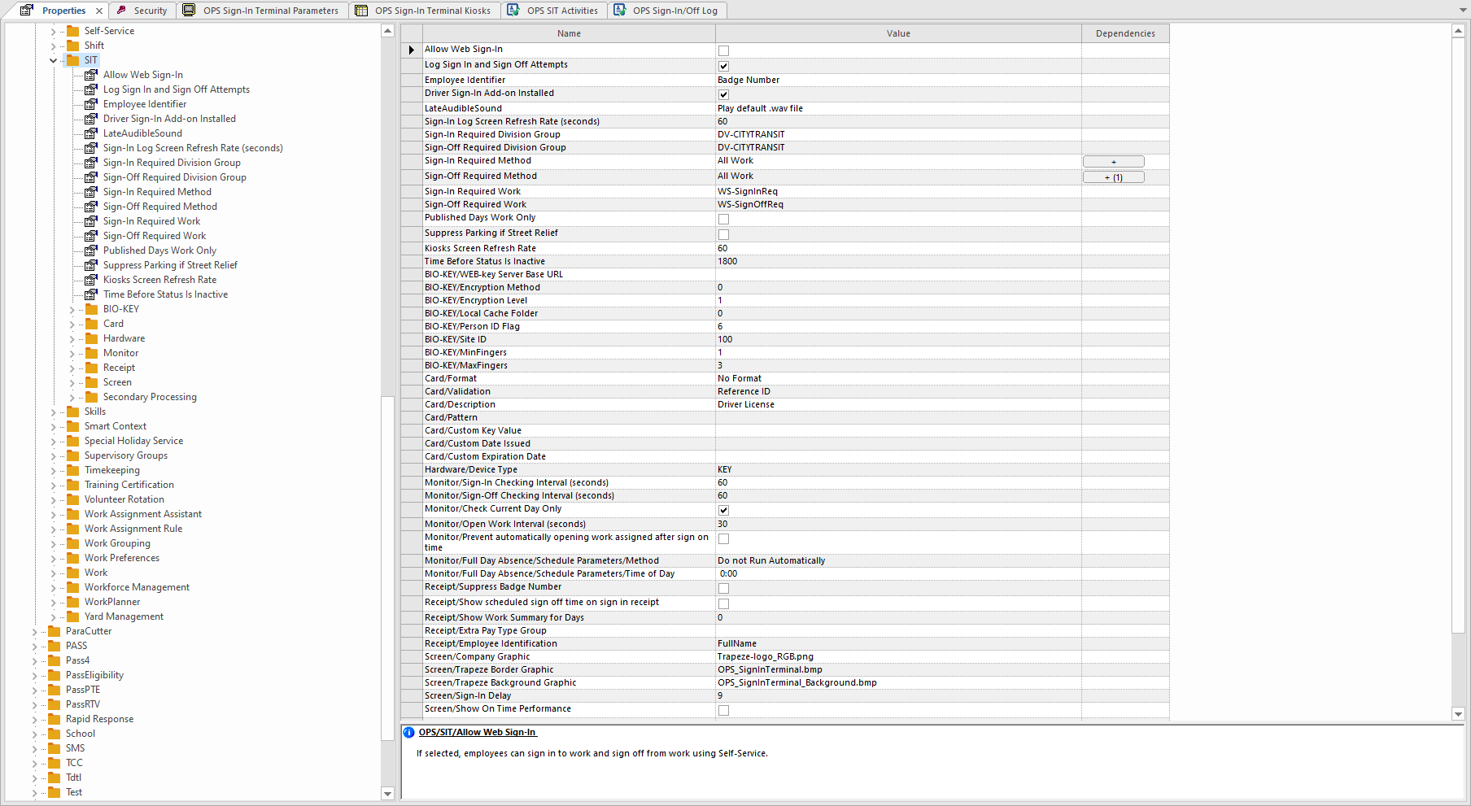Image resolution: width=1471 pixels, height=806 pixels.
Task: Click the property icon beside Employee Identifier
Action: point(90,104)
